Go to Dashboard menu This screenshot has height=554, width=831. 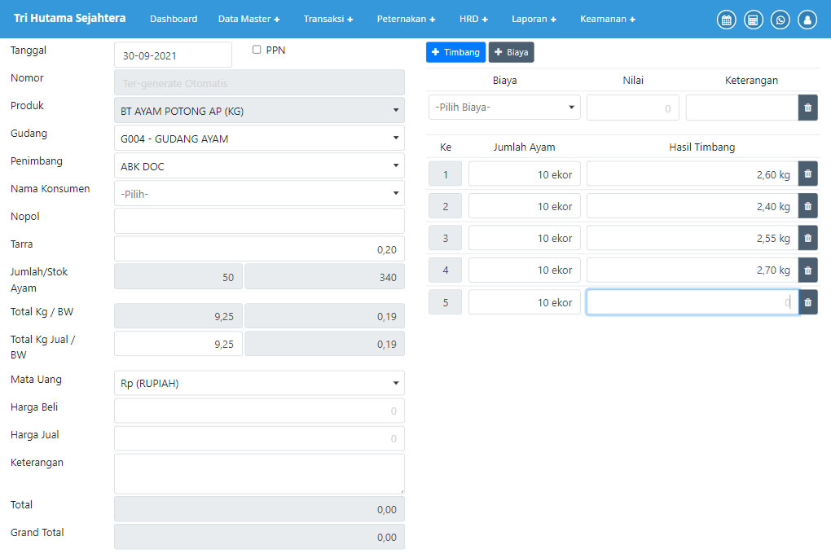tap(174, 19)
